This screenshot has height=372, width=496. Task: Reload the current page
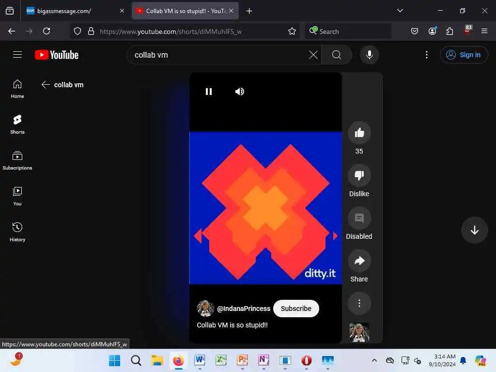tap(46, 31)
